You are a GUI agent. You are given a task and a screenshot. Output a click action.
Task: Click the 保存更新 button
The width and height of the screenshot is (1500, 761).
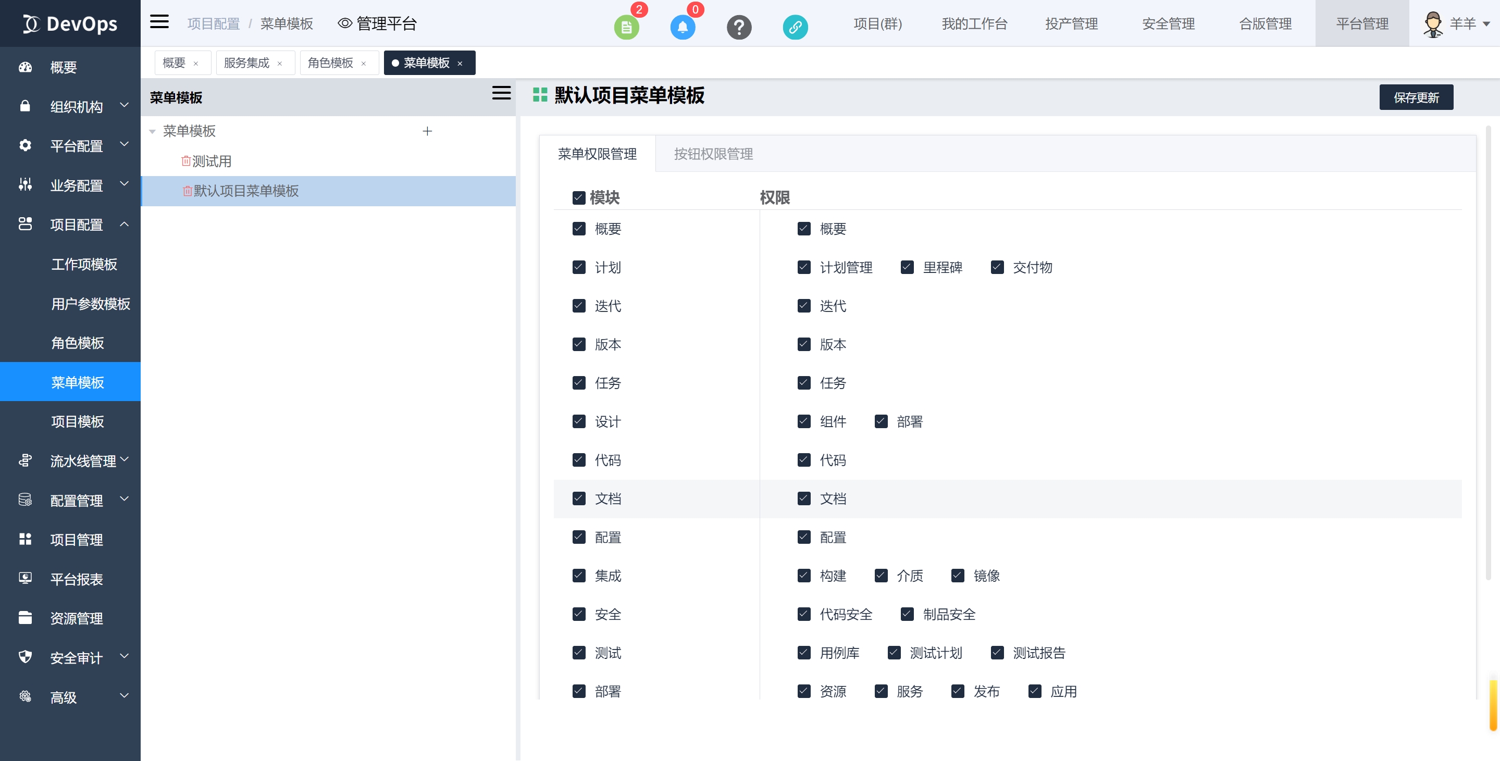click(x=1416, y=97)
